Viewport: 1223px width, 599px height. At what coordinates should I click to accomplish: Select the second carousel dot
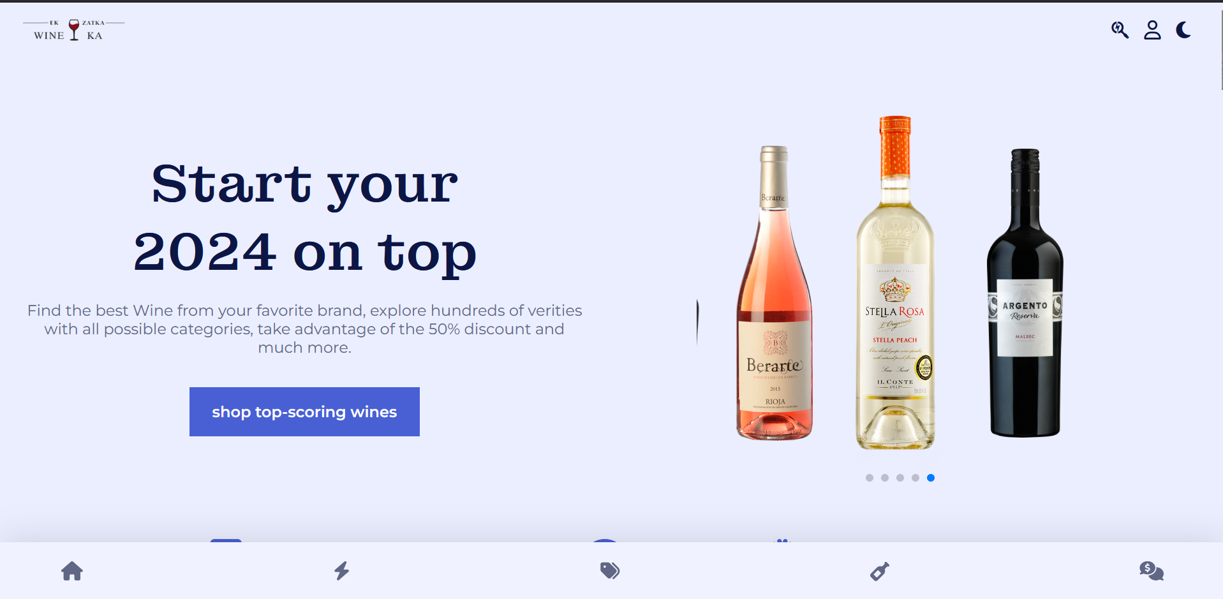[x=885, y=478]
